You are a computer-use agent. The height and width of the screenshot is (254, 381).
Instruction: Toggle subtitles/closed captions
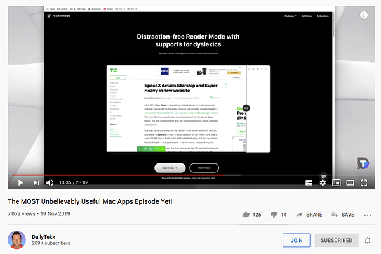(309, 182)
